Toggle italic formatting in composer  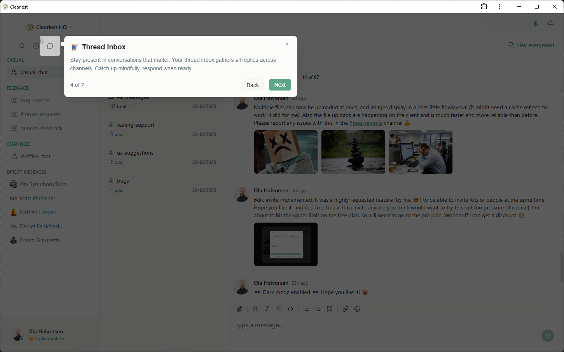click(x=267, y=309)
